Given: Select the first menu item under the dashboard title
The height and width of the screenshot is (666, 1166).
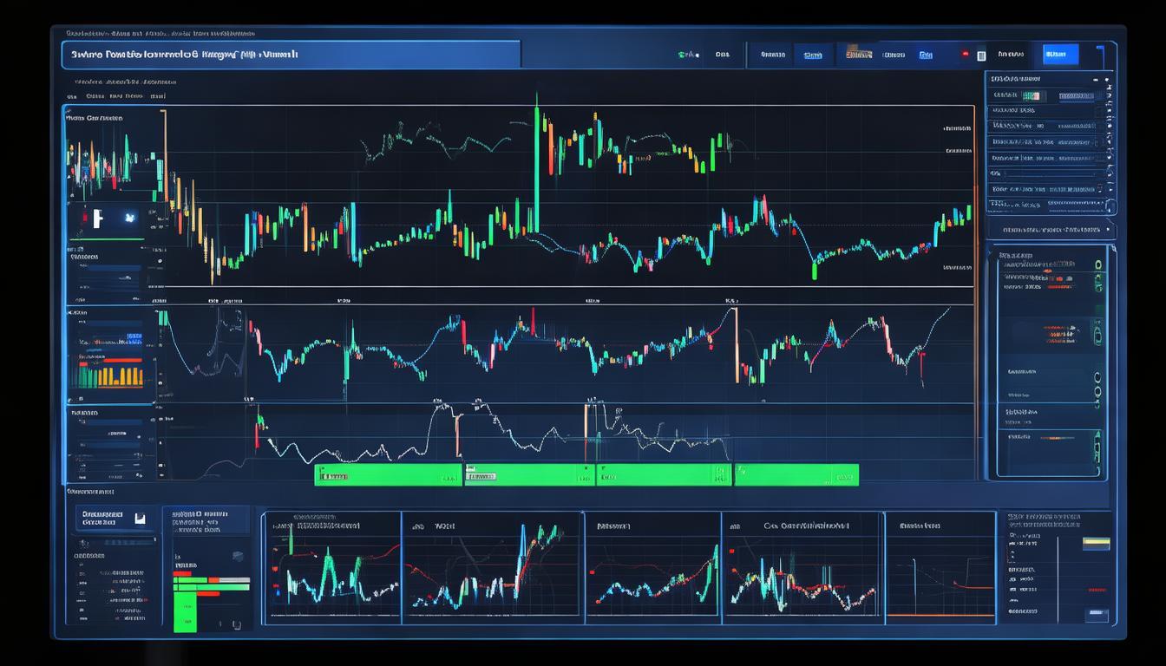Looking at the screenshot, I should coord(71,95).
